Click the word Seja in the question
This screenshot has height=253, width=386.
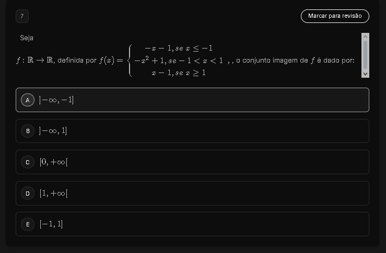point(27,38)
